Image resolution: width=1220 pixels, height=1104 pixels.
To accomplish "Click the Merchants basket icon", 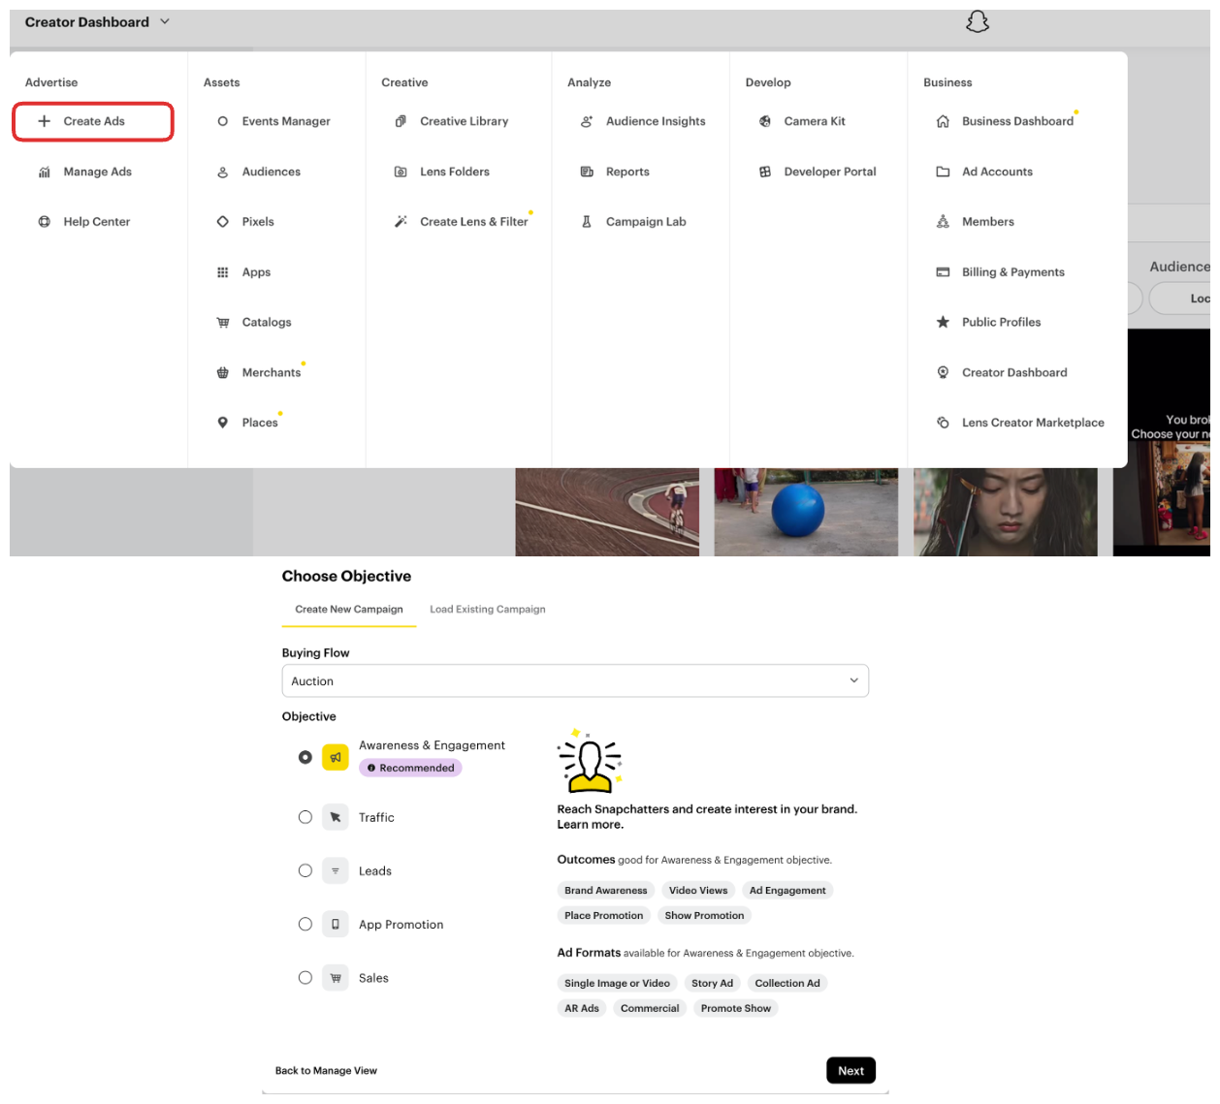I will click(222, 372).
